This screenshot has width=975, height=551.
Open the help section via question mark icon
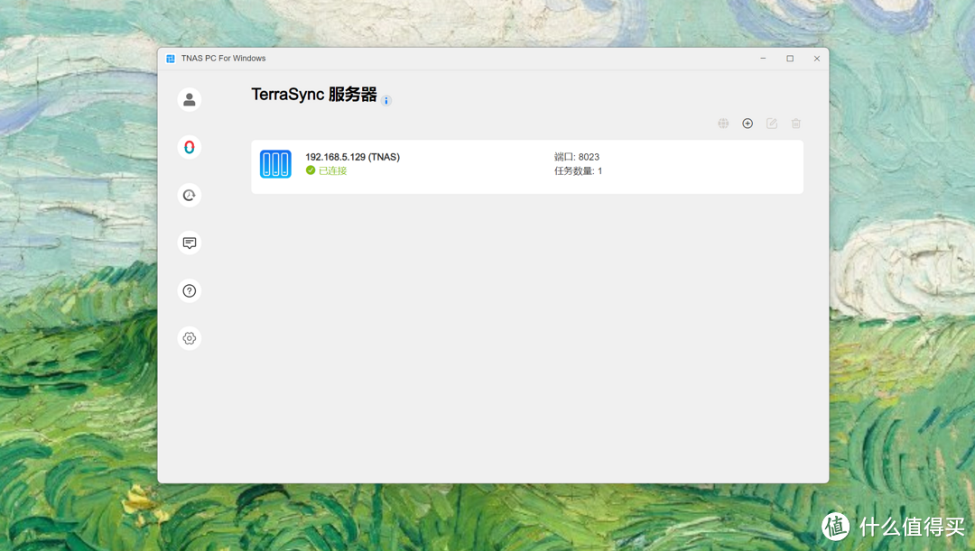pyautogui.click(x=189, y=290)
